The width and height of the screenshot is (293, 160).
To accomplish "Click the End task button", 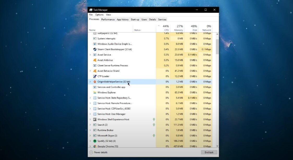I will [209, 152].
